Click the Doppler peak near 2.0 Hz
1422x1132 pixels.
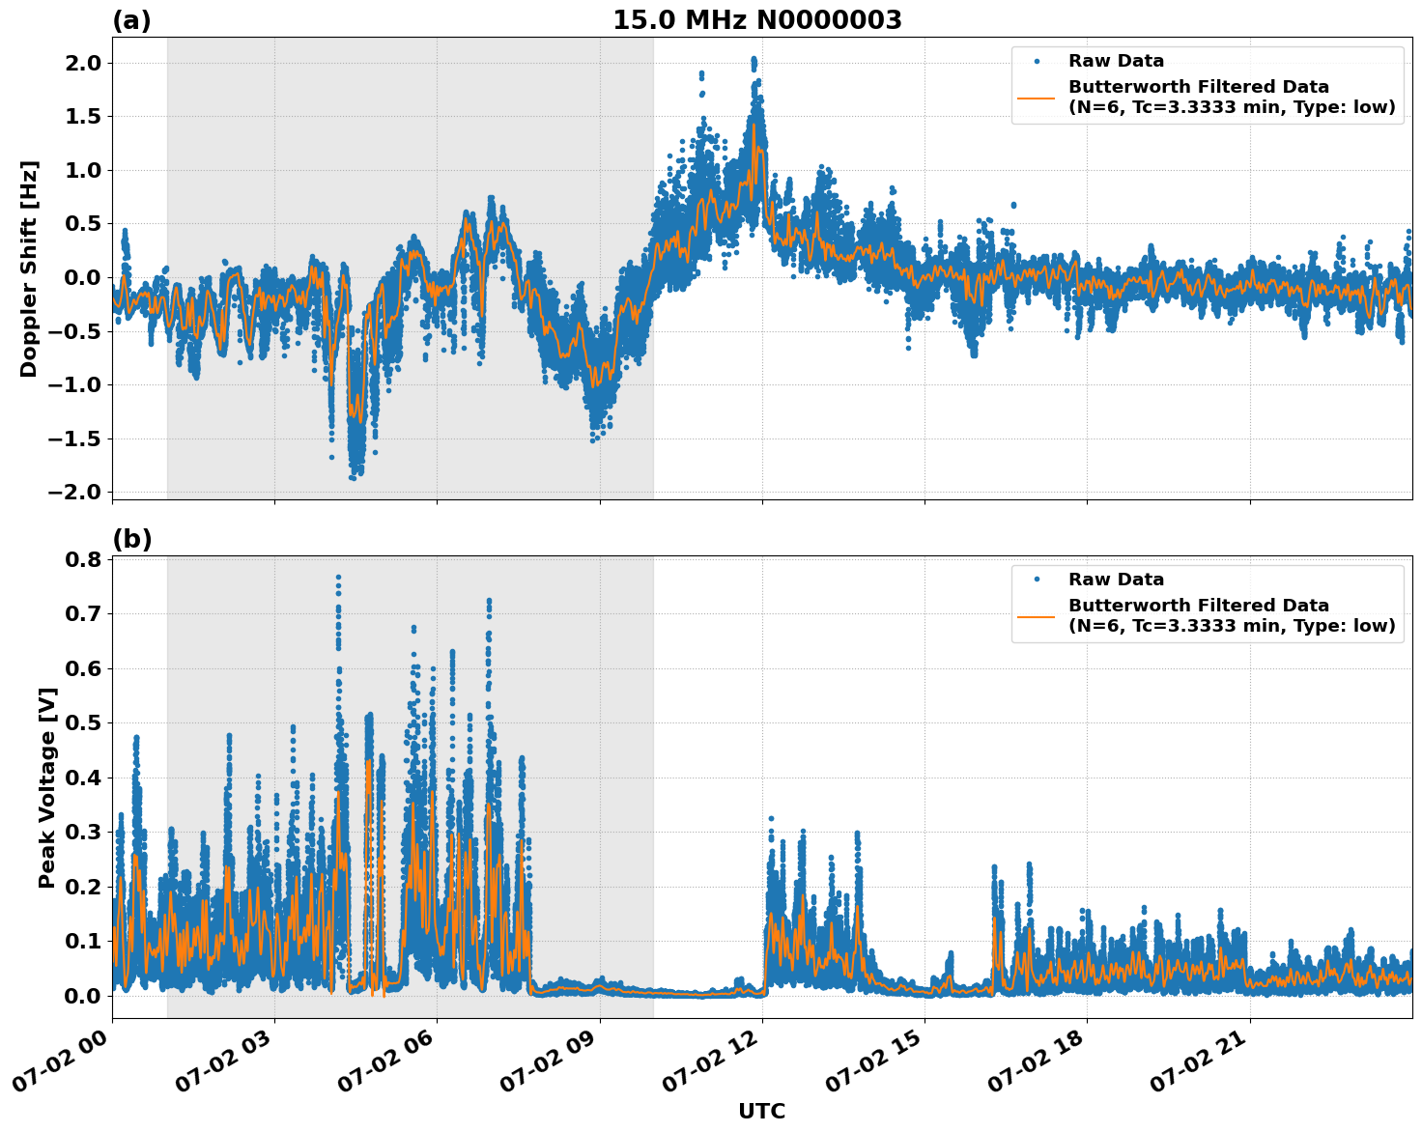pos(754,63)
